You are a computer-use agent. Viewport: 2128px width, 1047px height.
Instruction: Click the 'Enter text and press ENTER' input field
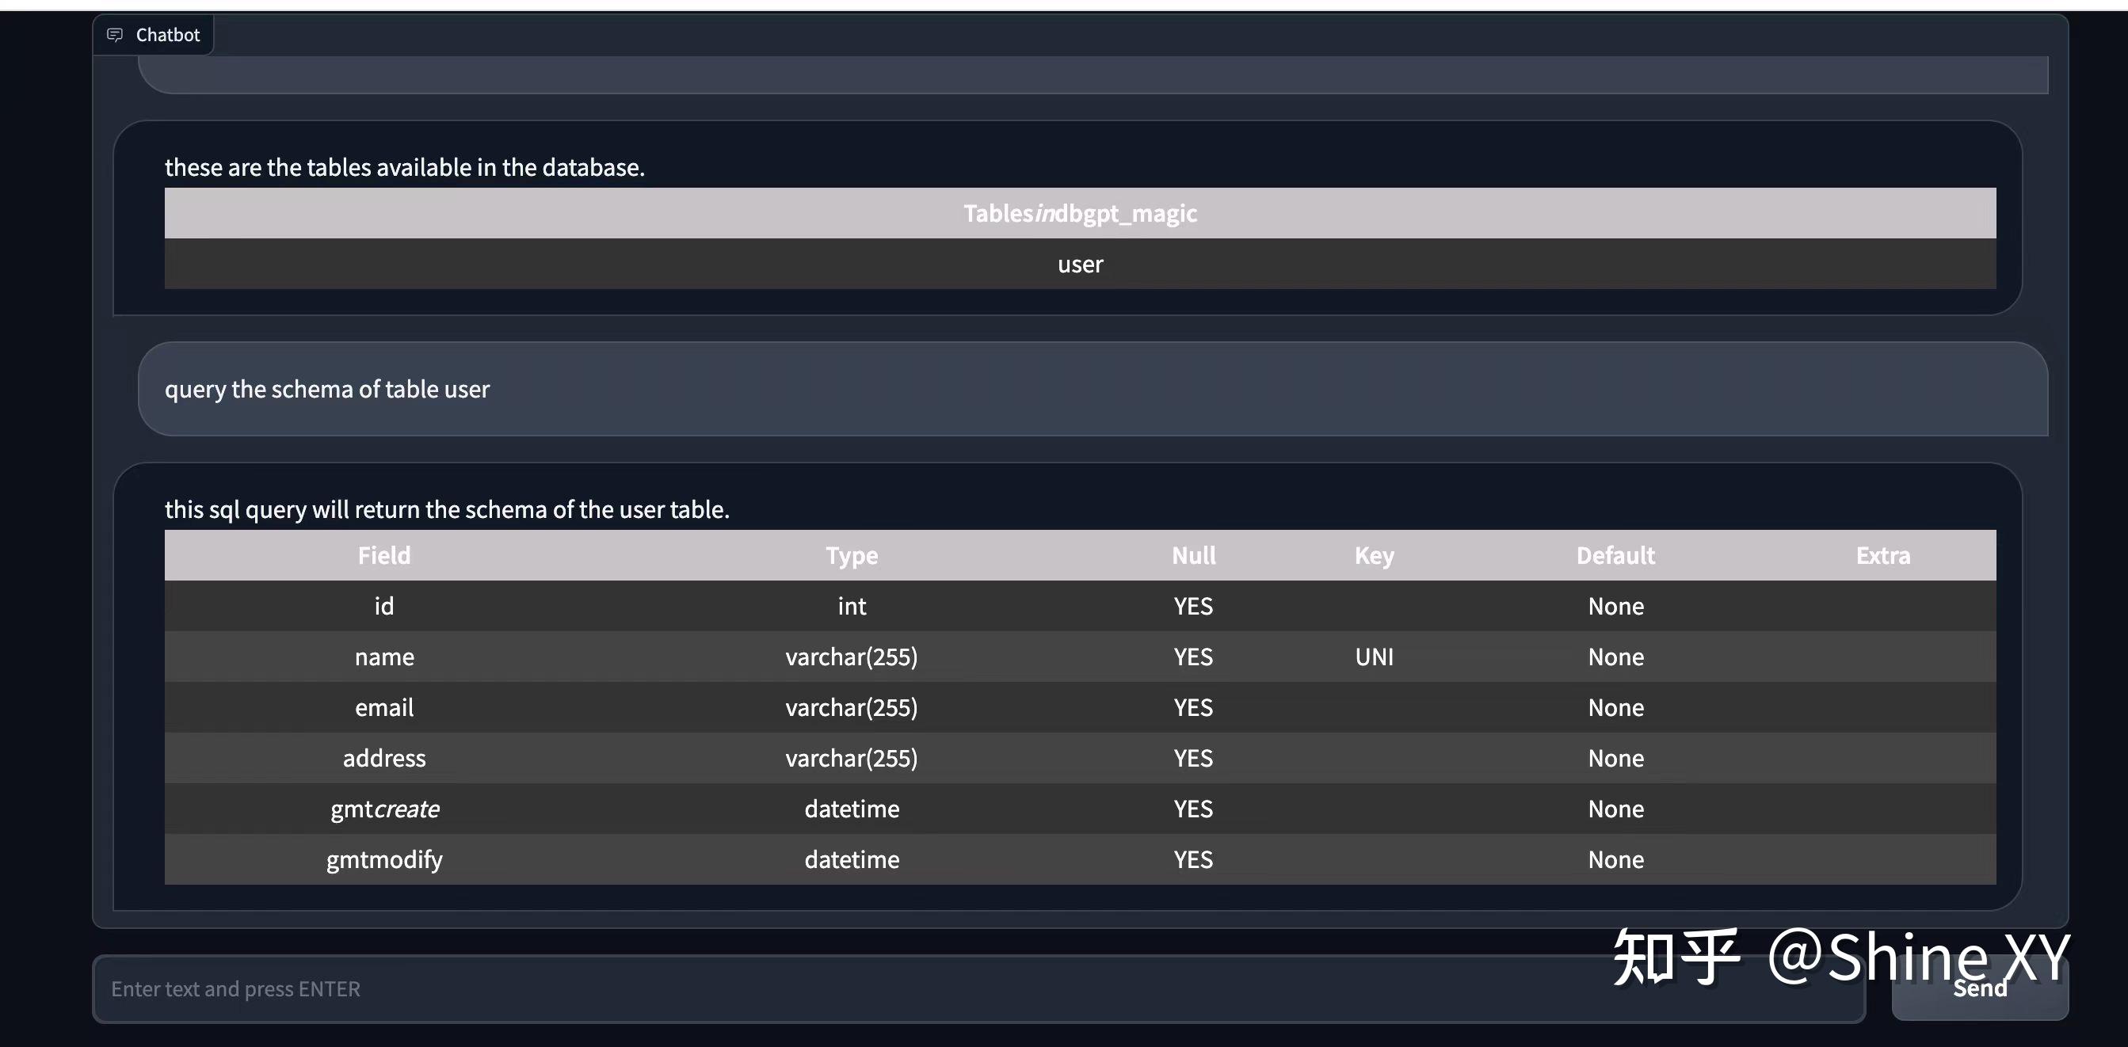click(x=979, y=988)
